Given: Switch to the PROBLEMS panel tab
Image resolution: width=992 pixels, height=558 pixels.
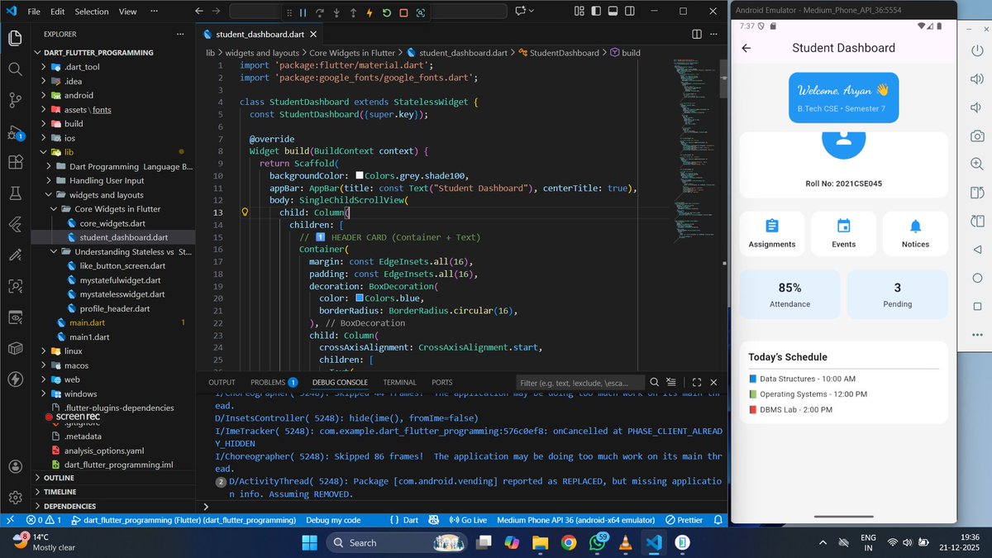Looking at the screenshot, I should point(274,383).
